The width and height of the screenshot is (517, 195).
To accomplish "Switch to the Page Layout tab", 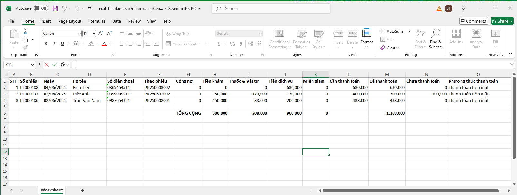I will [x=70, y=21].
